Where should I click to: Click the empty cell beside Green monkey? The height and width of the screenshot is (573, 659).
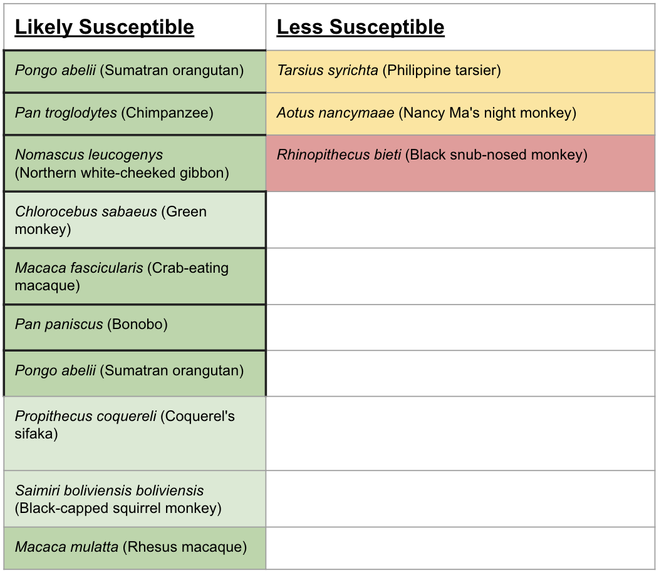click(460, 220)
